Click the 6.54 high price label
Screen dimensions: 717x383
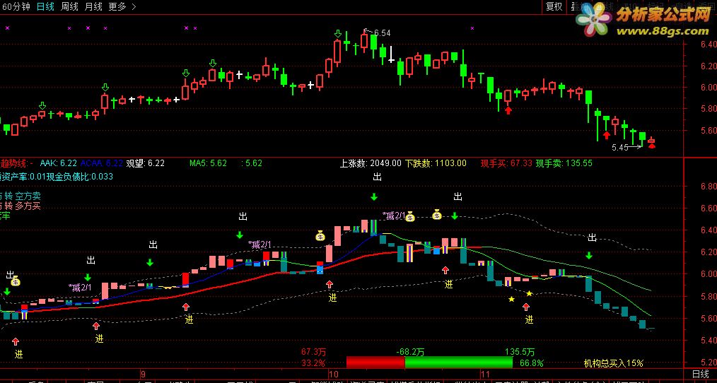click(383, 33)
